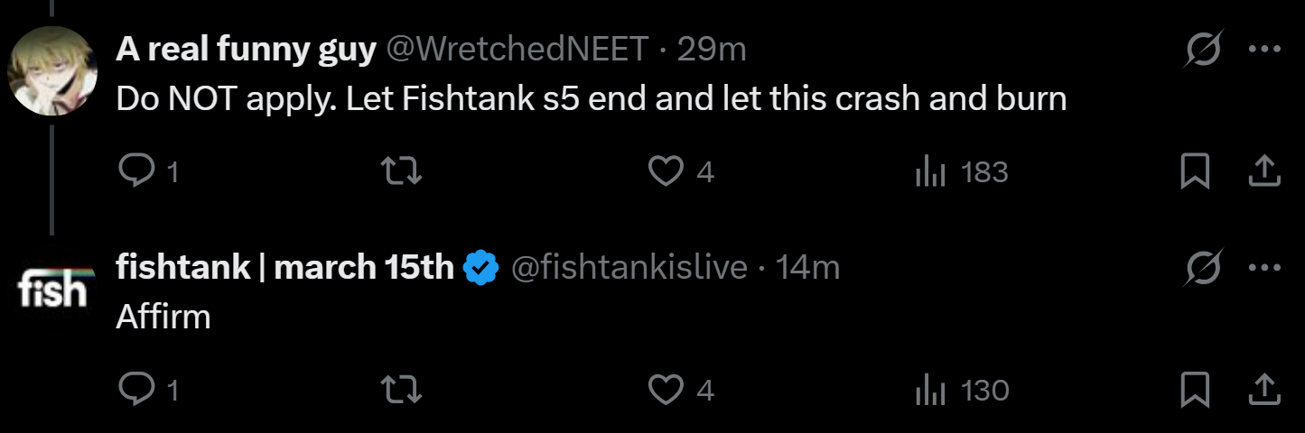View analytics showing 183 views

pos(961,171)
